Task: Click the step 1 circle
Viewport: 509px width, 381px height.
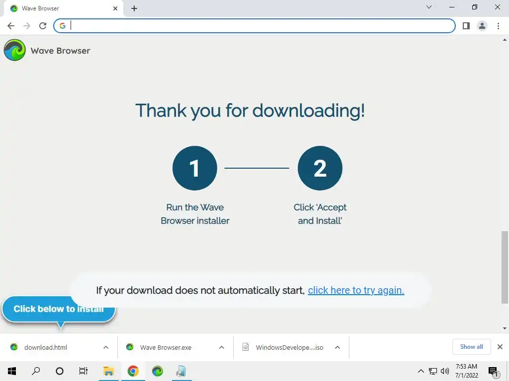Action: (x=195, y=168)
